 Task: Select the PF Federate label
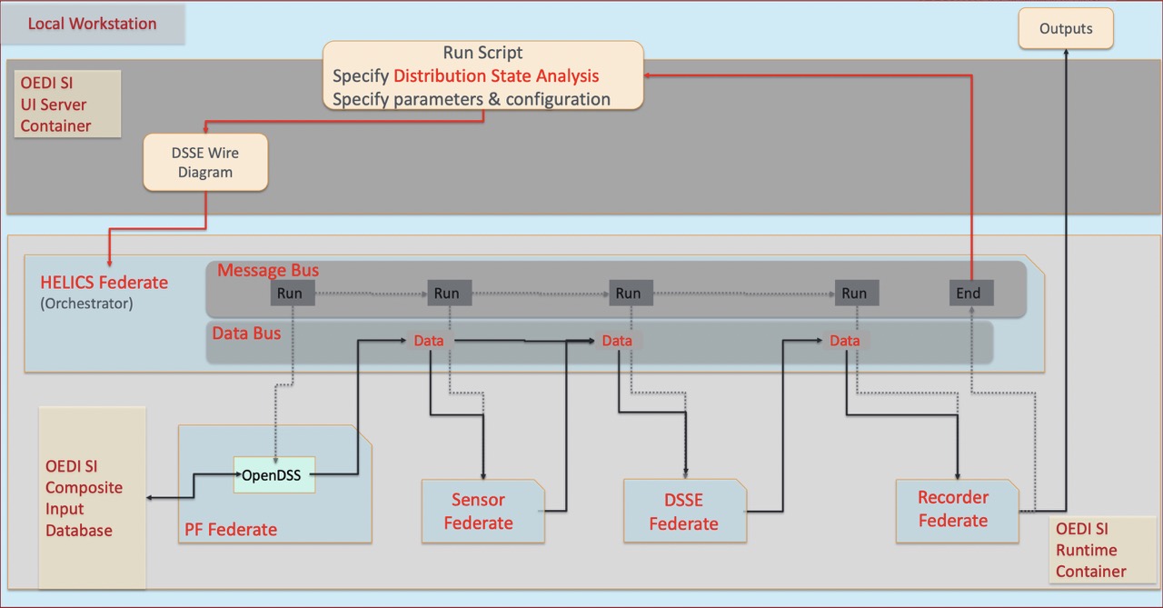(x=231, y=529)
